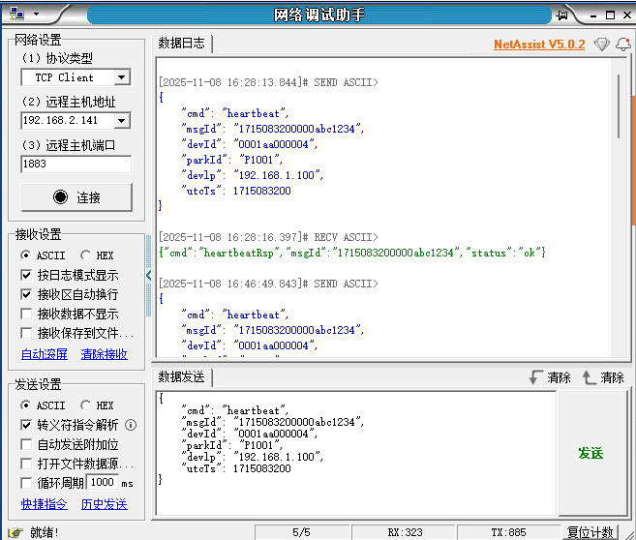The image size is (636, 540).
Task: Pin the window on top
Action: click(561, 15)
